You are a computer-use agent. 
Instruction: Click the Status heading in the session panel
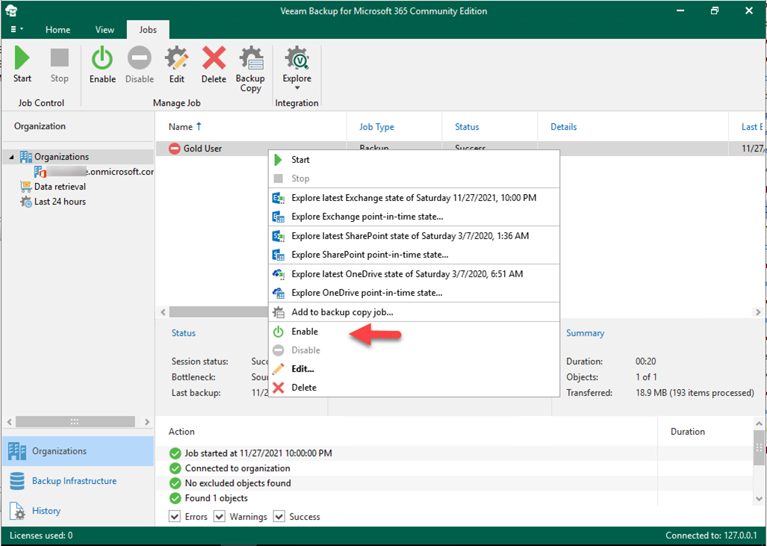point(184,332)
